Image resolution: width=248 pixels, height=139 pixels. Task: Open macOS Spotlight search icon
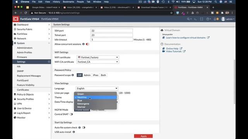216,2
